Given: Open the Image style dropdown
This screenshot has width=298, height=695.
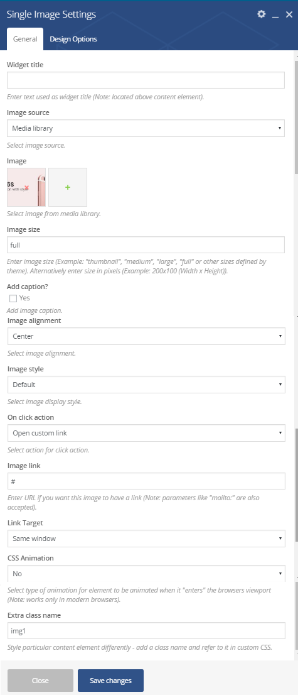Looking at the screenshot, I should pos(146,385).
